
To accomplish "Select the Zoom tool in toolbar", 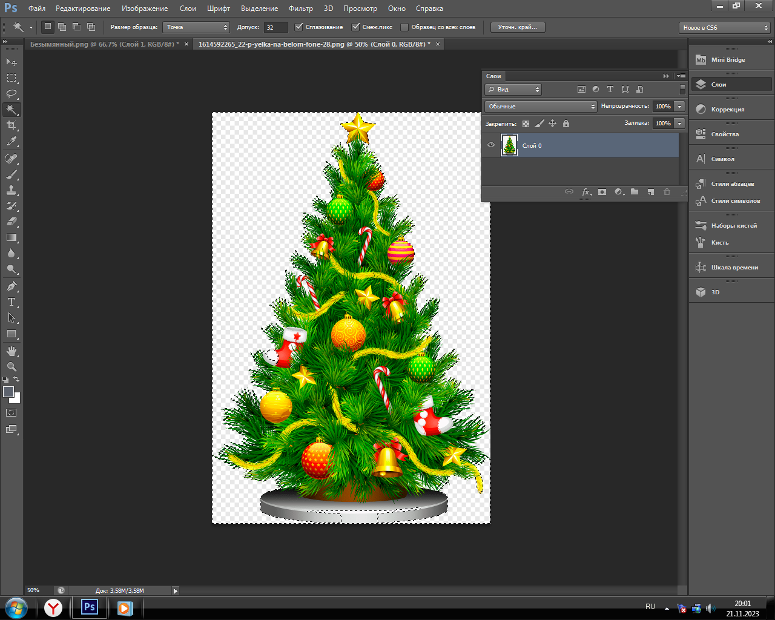I will tap(12, 367).
